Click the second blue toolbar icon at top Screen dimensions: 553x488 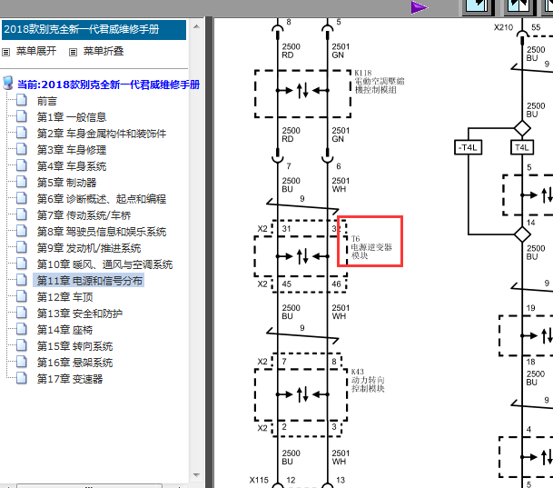pos(518,6)
